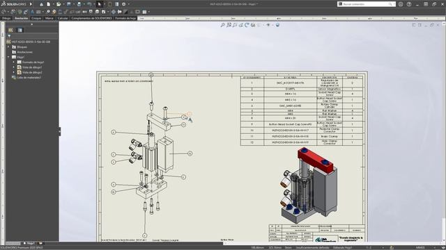The image size is (446, 250).
Task: Click the Undo icon
Action: coord(90,4)
